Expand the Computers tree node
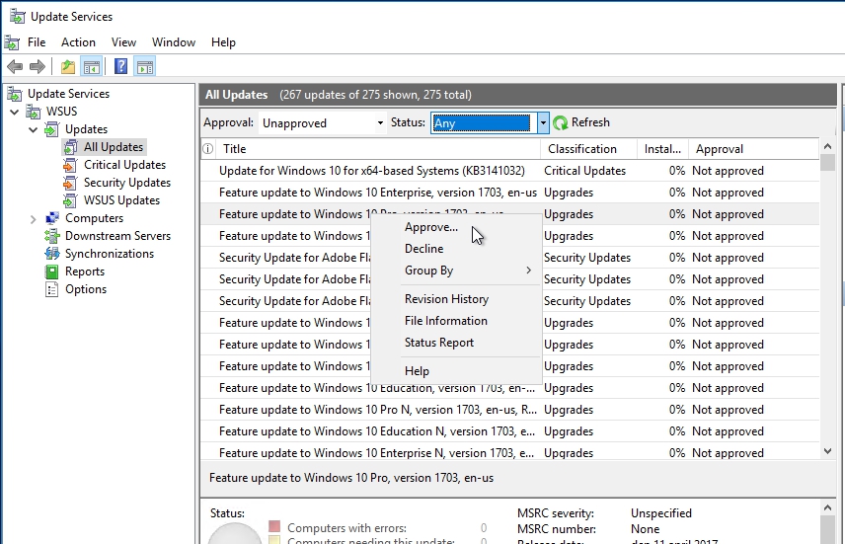 [33, 218]
